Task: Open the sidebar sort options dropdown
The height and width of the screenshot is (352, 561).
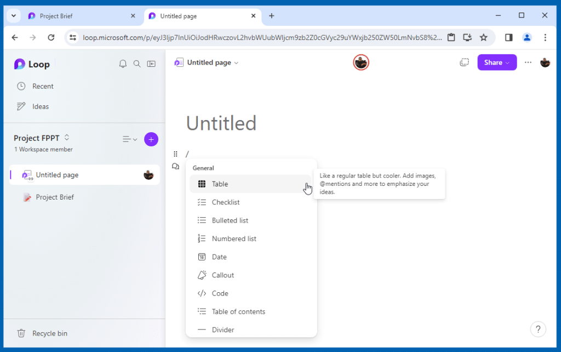Action: (130, 139)
